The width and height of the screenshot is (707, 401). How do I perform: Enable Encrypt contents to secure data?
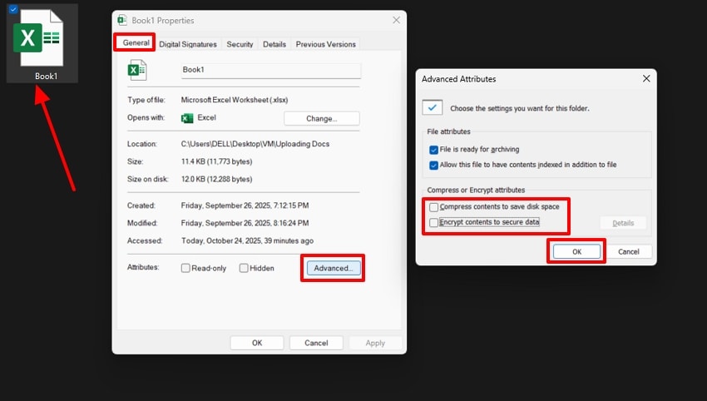click(433, 222)
